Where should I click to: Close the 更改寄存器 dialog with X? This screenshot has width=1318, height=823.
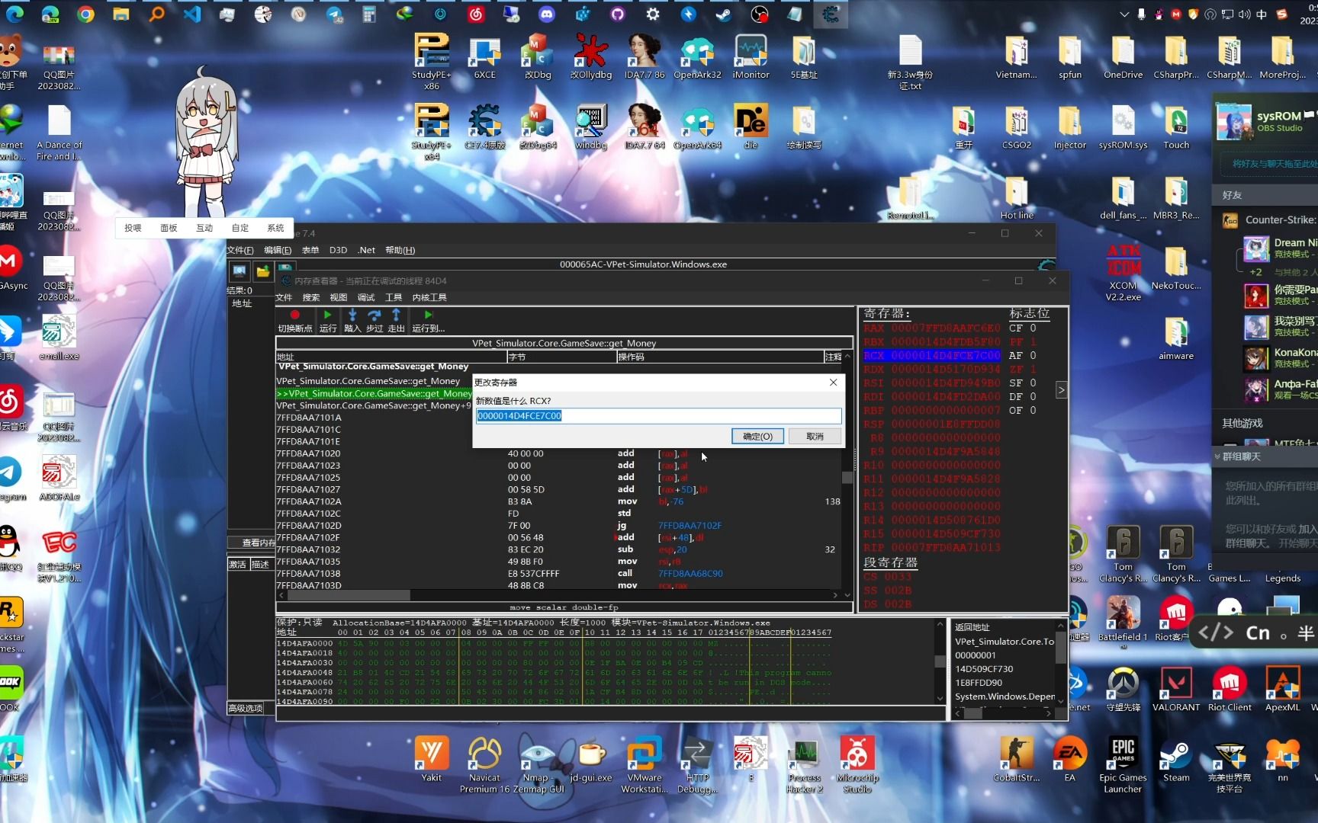pos(834,383)
